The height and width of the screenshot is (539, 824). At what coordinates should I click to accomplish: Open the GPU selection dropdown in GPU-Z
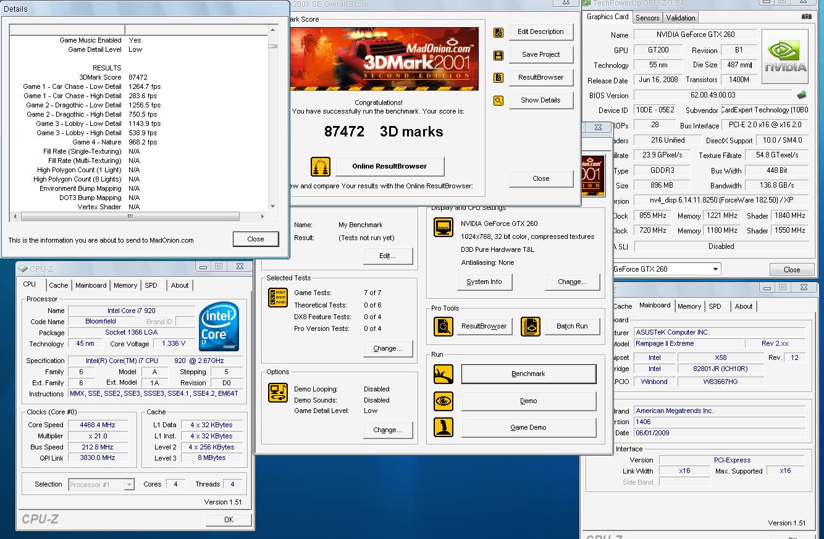[x=716, y=269]
